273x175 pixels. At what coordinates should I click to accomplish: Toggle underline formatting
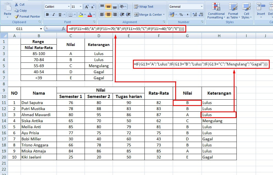[60, 14]
